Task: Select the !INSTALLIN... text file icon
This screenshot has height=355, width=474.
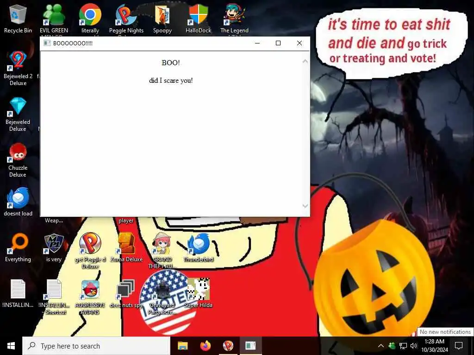Action: pyautogui.click(x=18, y=294)
